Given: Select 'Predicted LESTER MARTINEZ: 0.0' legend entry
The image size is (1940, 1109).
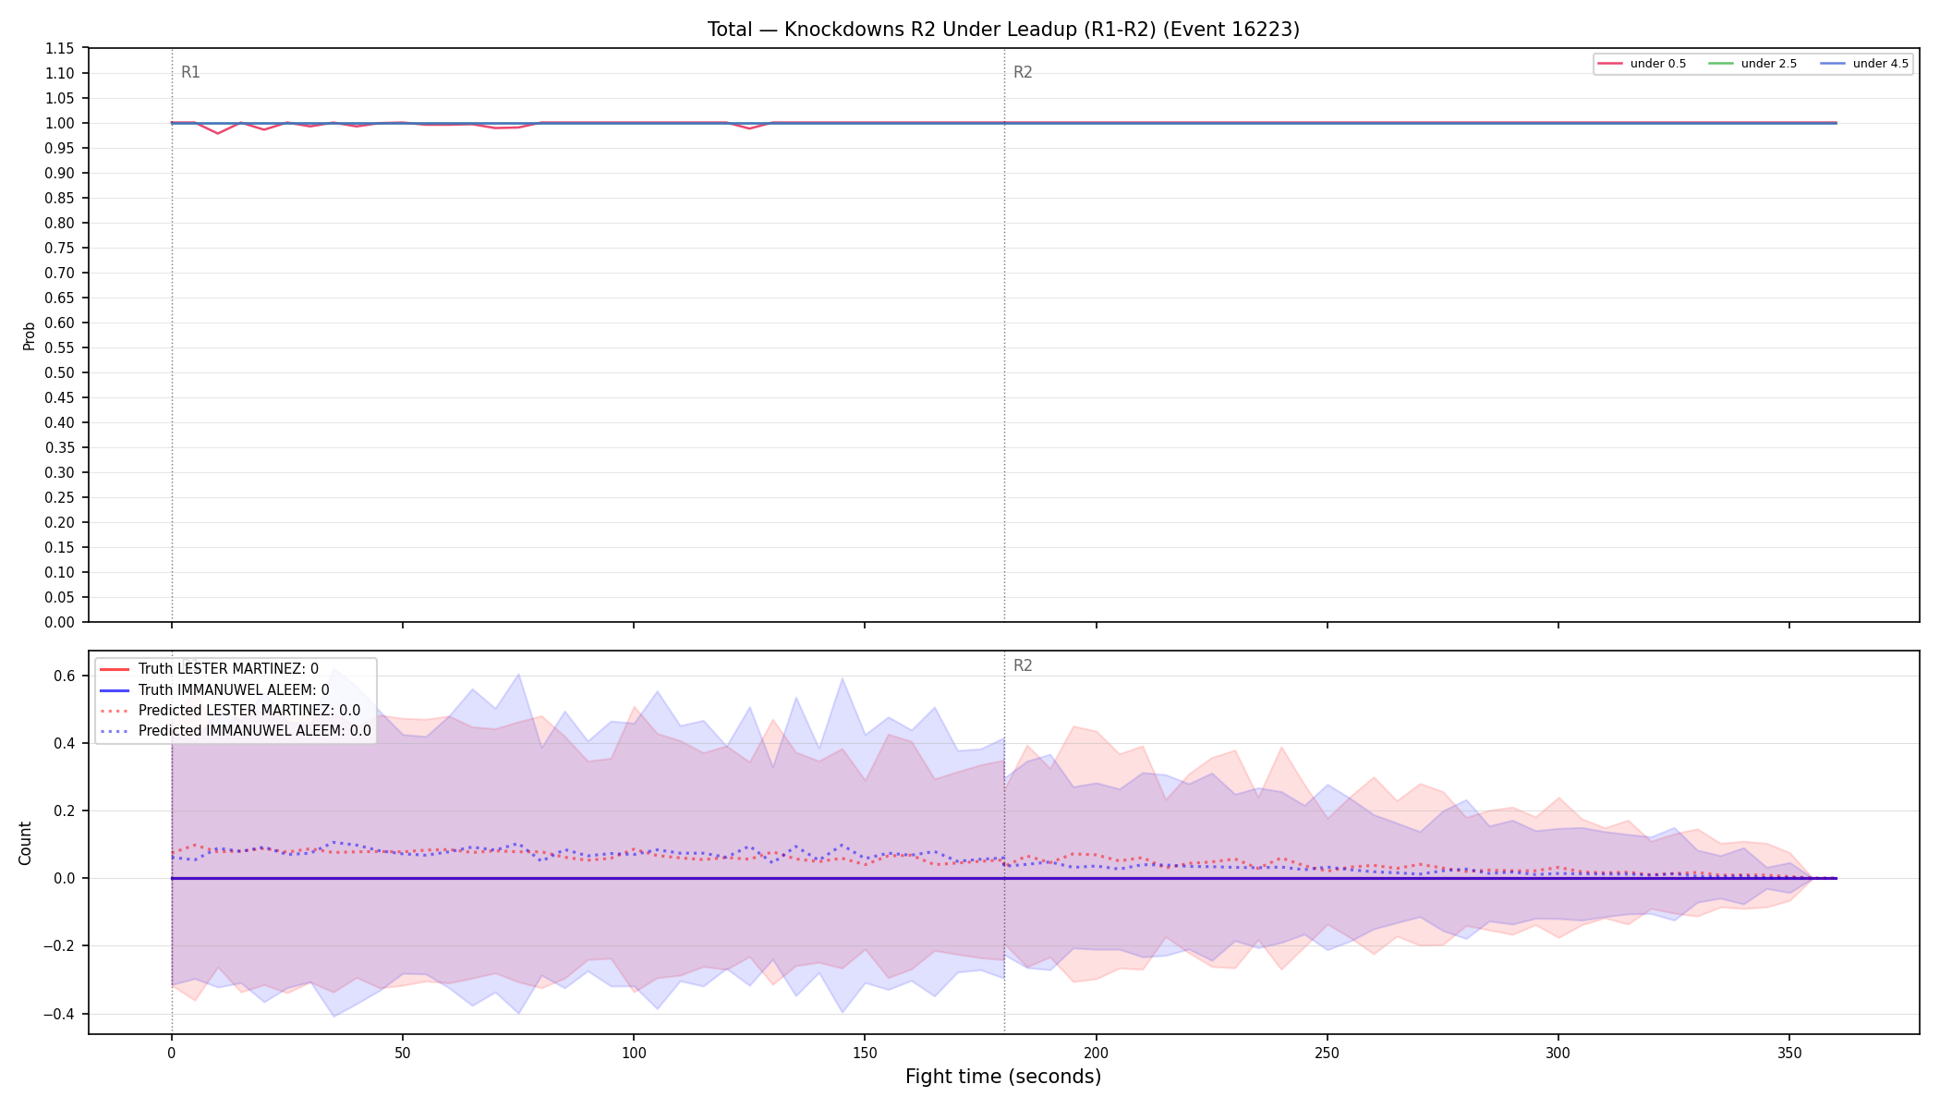Looking at the screenshot, I should click(230, 711).
